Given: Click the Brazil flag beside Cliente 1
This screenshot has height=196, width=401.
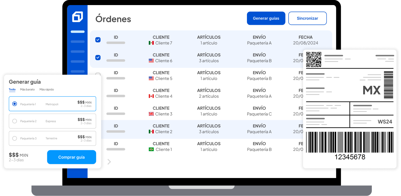Looking at the screenshot, I should pyautogui.click(x=151, y=149).
